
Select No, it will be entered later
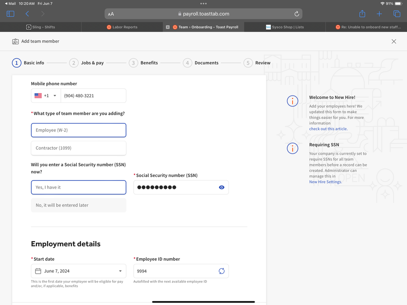tap(79, 205)
